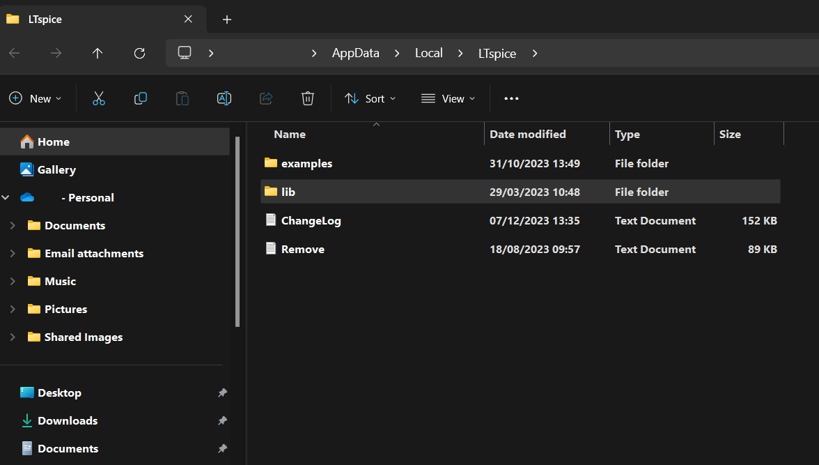Go back with the left arrow
Image resolution: width=819 pixels, height=465 pixels.
coord(15,53)
